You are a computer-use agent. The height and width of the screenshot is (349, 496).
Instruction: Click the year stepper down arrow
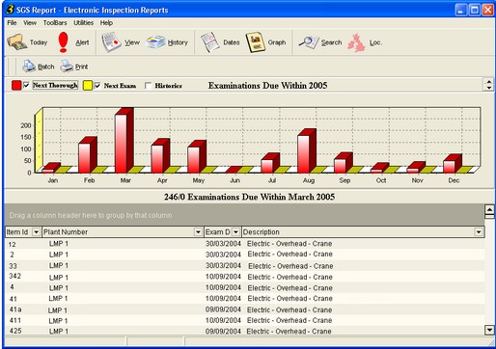tap(489, 88)
